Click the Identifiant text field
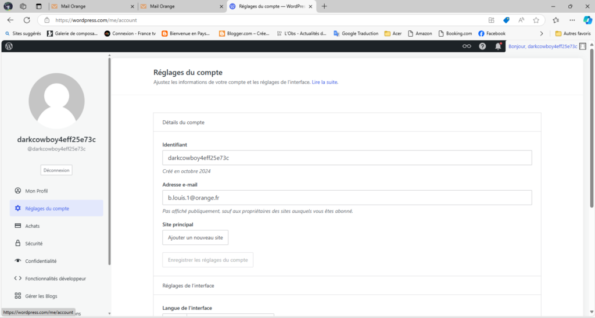The width and height of the screenshot is (595, 318). point(347,158)
